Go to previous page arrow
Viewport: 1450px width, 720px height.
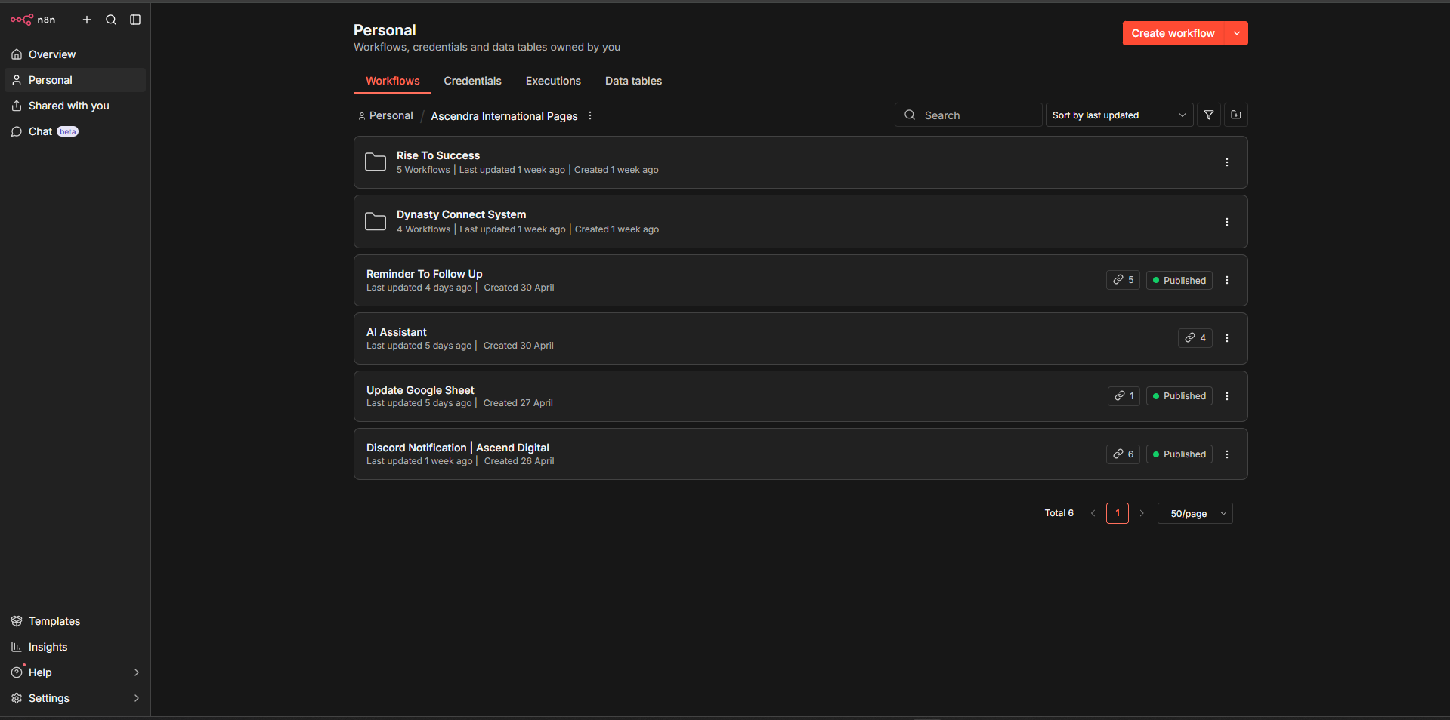pyautogui.click(x=1093, y=513)
